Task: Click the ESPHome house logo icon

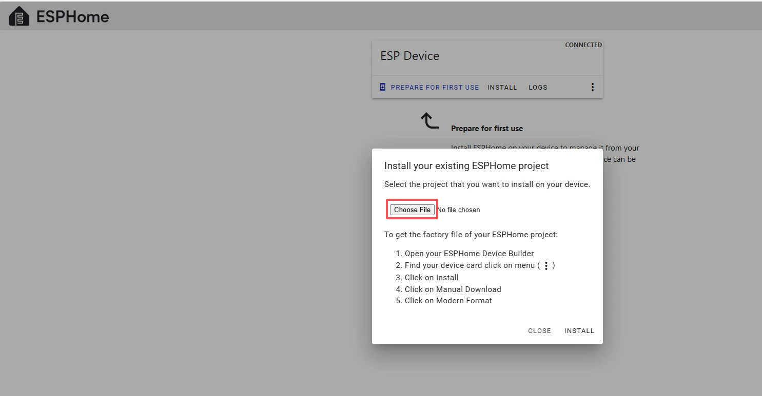Action: (x=19, y=16)
